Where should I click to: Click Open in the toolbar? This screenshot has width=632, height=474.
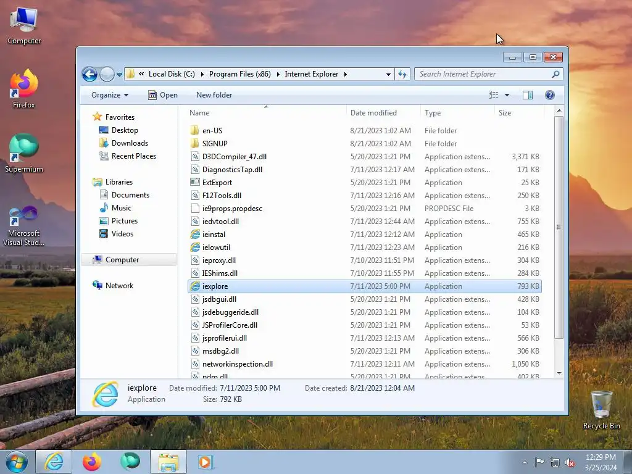163,95
